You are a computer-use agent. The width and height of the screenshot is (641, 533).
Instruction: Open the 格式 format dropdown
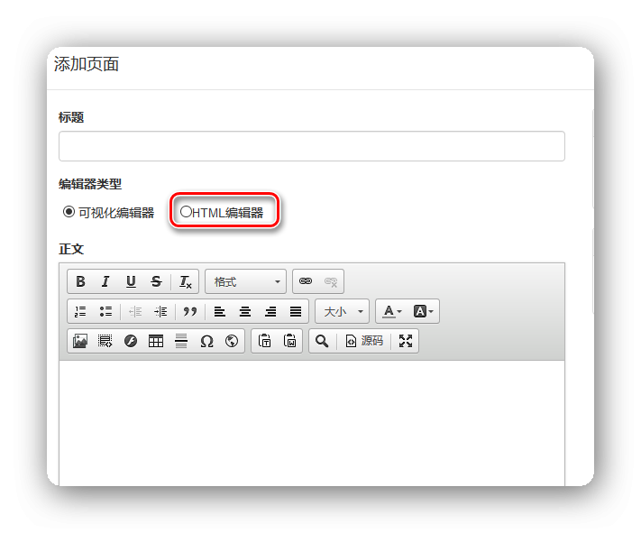pyautogui.click(x=245, y=281)
